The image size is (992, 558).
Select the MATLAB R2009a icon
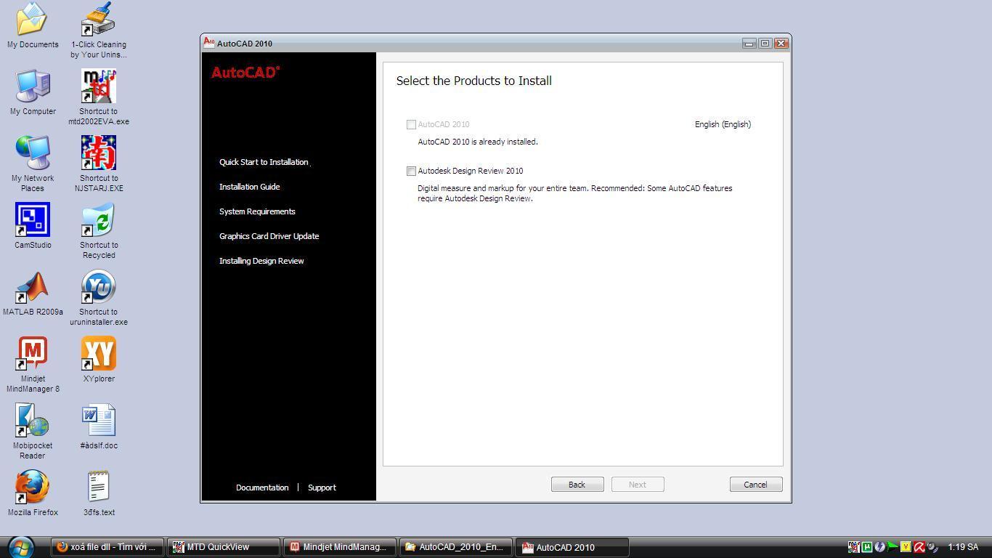coord(33,286)
